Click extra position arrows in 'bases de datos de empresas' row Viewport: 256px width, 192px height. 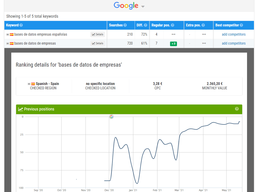(204, 43)
